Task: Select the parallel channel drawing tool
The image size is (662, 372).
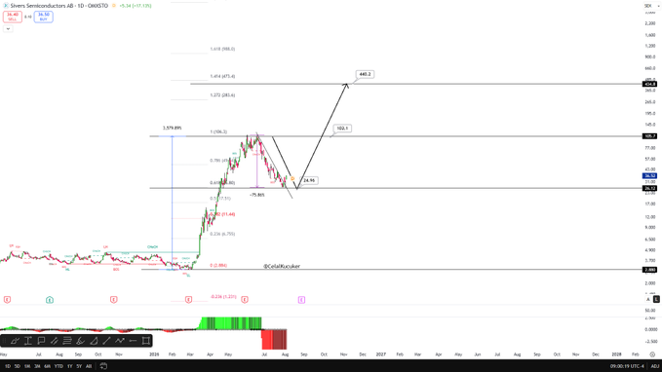Action: (54, 341)
